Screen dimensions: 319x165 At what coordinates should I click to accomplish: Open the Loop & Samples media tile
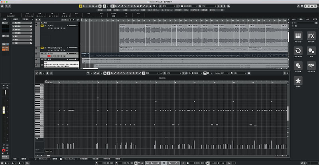[298, 52]
